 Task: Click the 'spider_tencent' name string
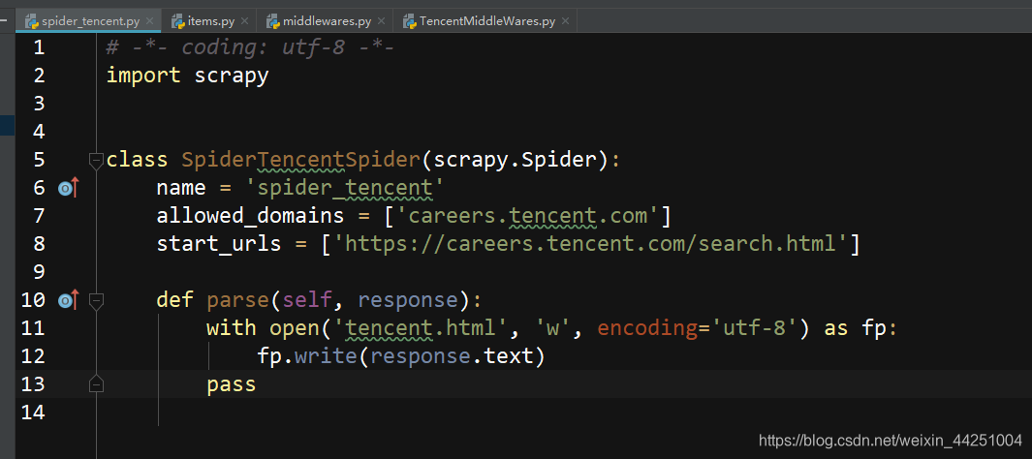click(x=344, y=189)
